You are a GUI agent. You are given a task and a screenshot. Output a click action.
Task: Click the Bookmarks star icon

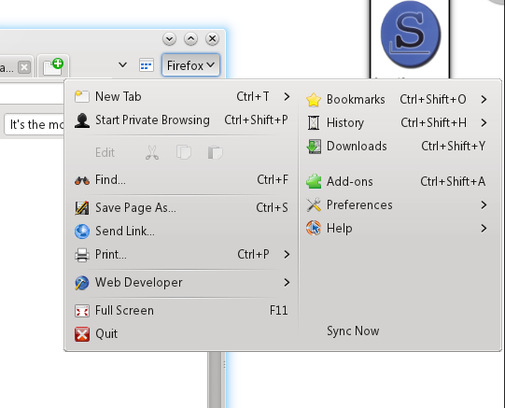pyautogui.click(x=314, y=100)
